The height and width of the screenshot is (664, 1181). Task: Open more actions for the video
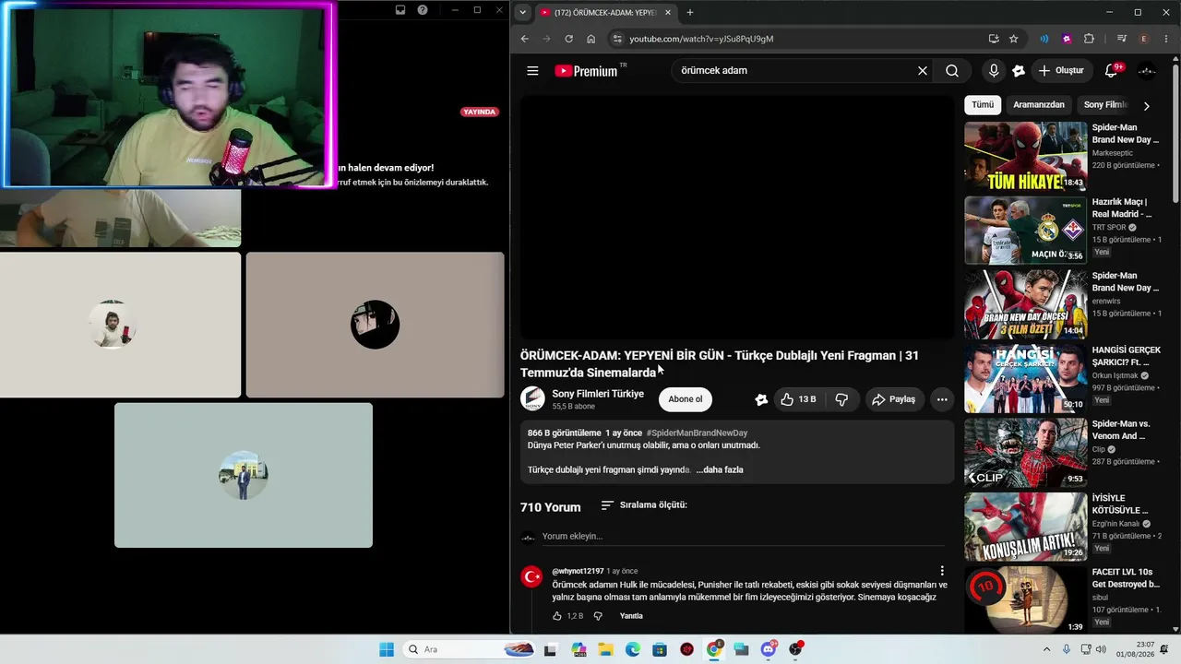pos(942,399)
